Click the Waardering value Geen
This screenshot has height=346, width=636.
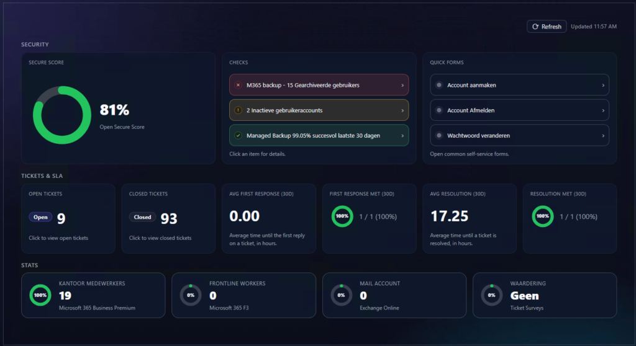point(524,296)
